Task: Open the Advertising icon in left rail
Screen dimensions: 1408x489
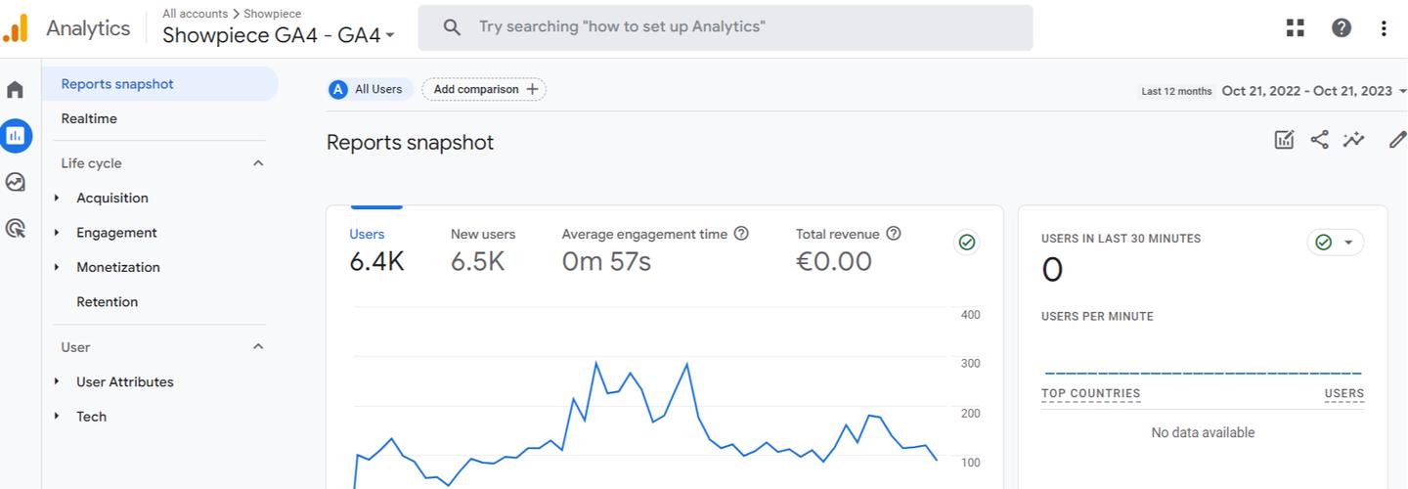Action: coord(16,228)
